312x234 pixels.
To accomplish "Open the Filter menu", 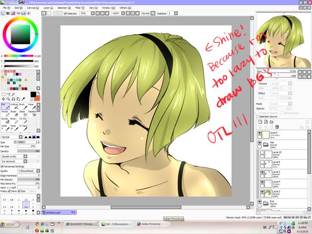I will pyautogui.click(x=80, y=8).
